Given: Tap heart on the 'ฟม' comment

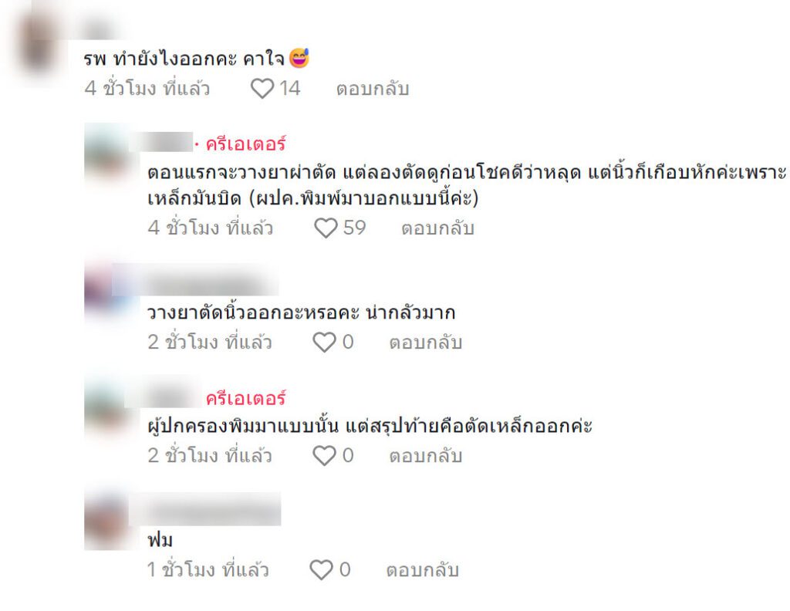Looking at the screenshot, I should [x=322, y=570].
